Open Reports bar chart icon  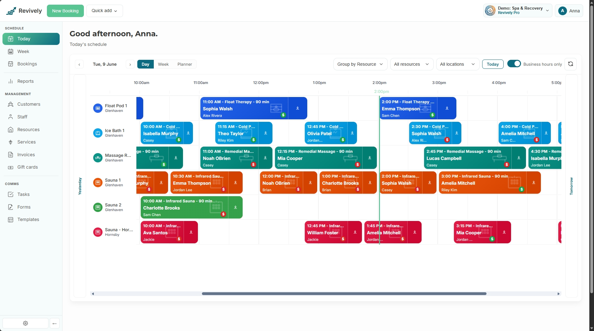11,81
